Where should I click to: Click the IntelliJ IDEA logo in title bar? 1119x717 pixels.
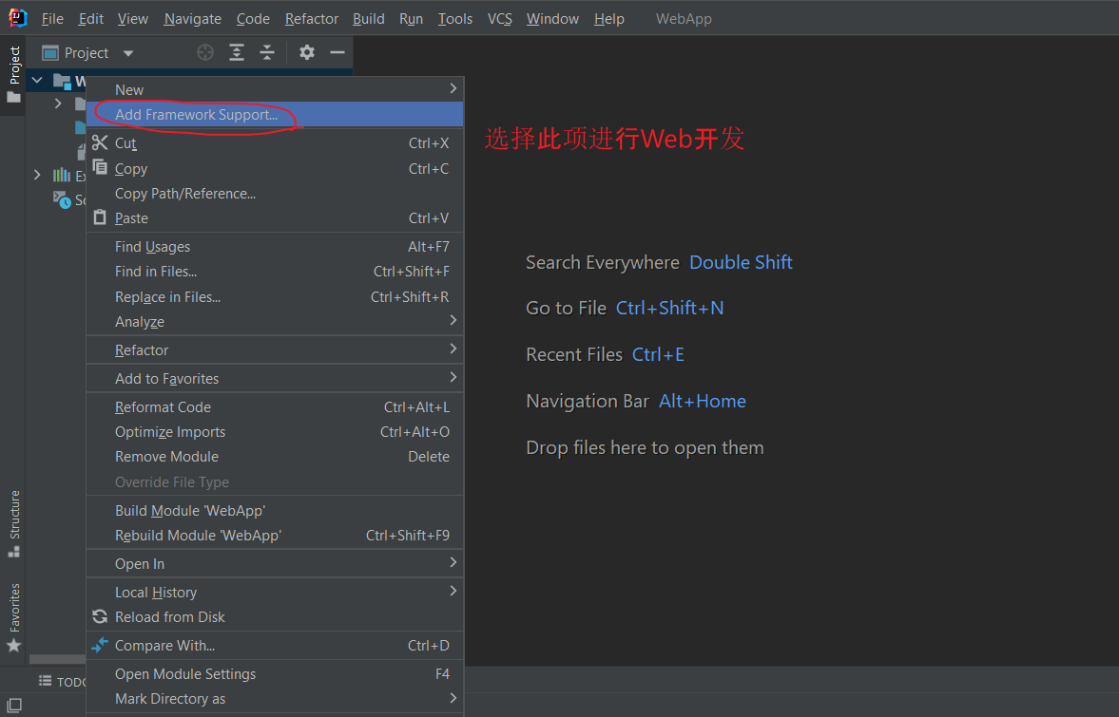(x=17, y=17)
